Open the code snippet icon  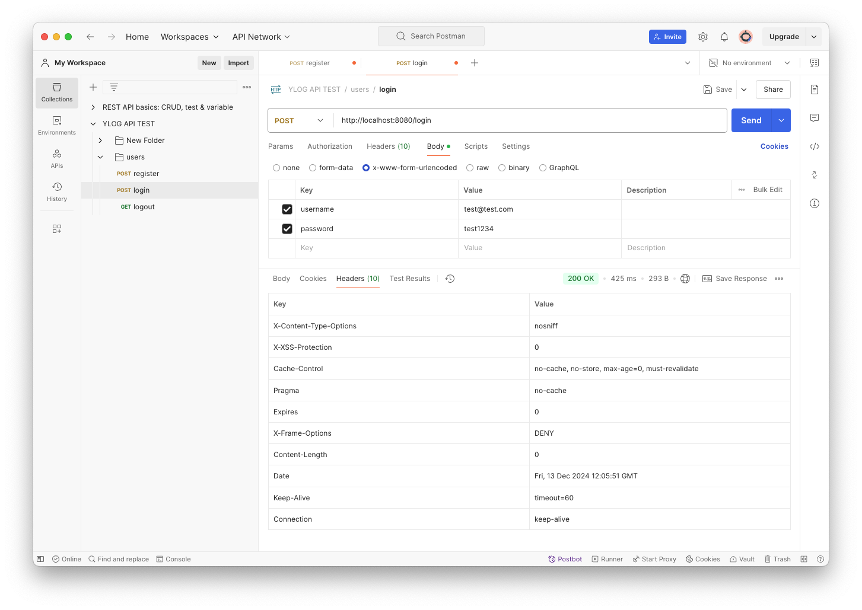tap(815, 146)
